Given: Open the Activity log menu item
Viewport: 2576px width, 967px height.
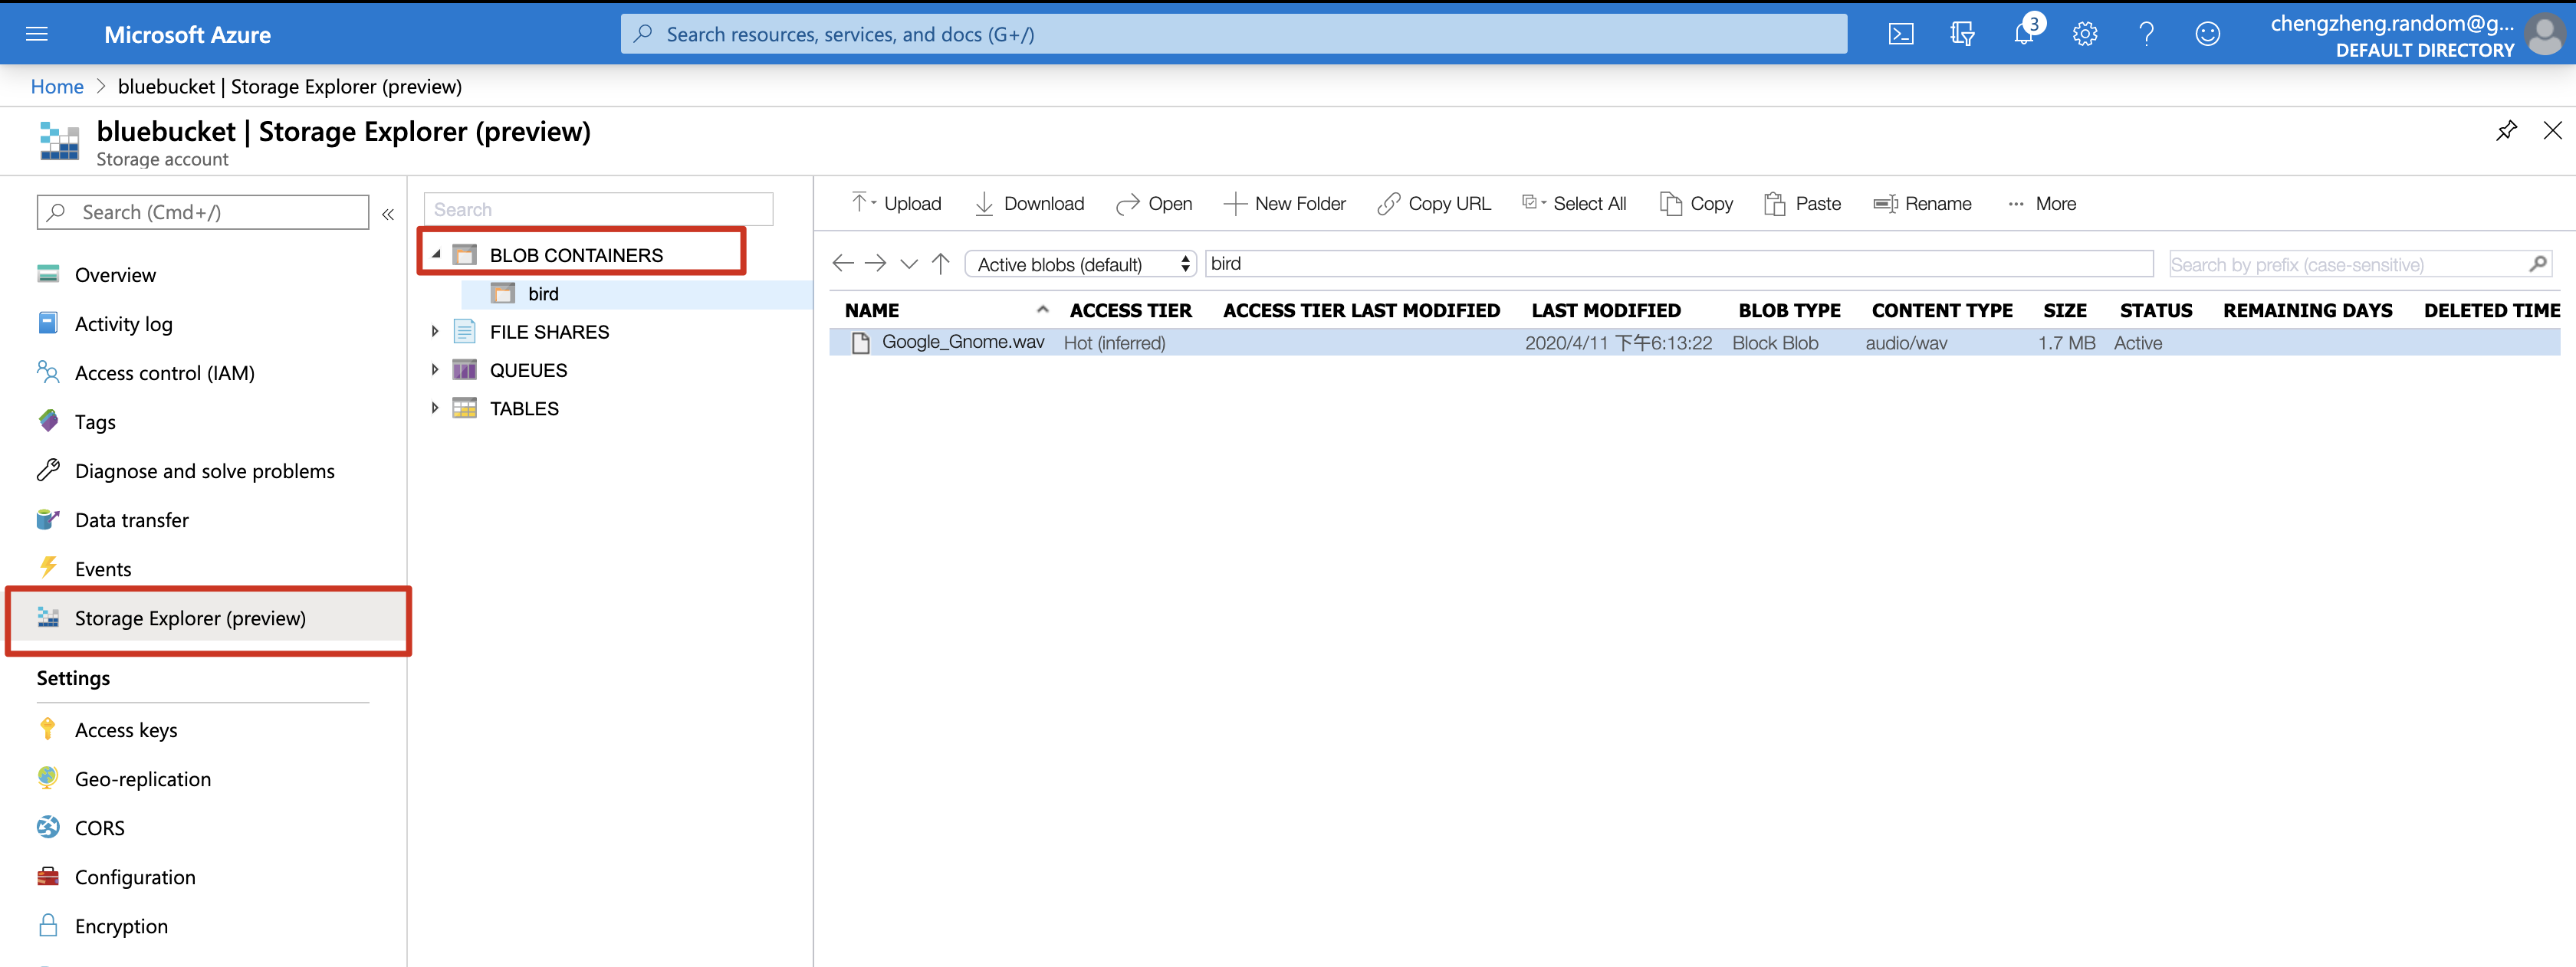Looking at the screenshot, I should tap(123, 323).
